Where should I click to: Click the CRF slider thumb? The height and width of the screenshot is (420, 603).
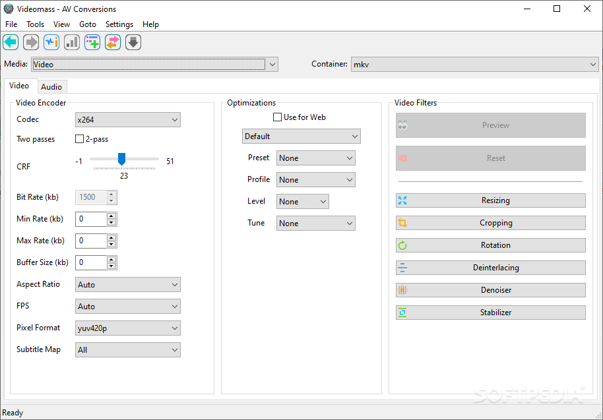(121, 159)
